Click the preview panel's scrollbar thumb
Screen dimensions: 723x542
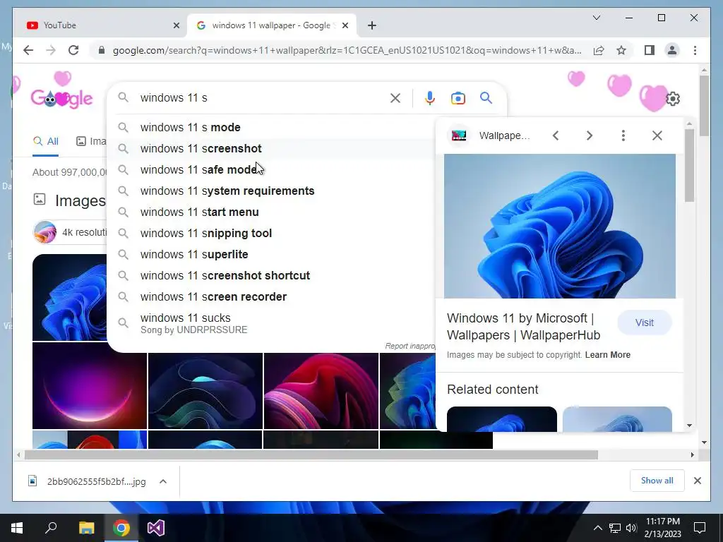[x=689, y=165]
